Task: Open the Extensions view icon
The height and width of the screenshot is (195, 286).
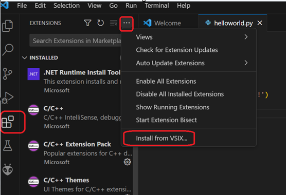Action: click(8, 122)
